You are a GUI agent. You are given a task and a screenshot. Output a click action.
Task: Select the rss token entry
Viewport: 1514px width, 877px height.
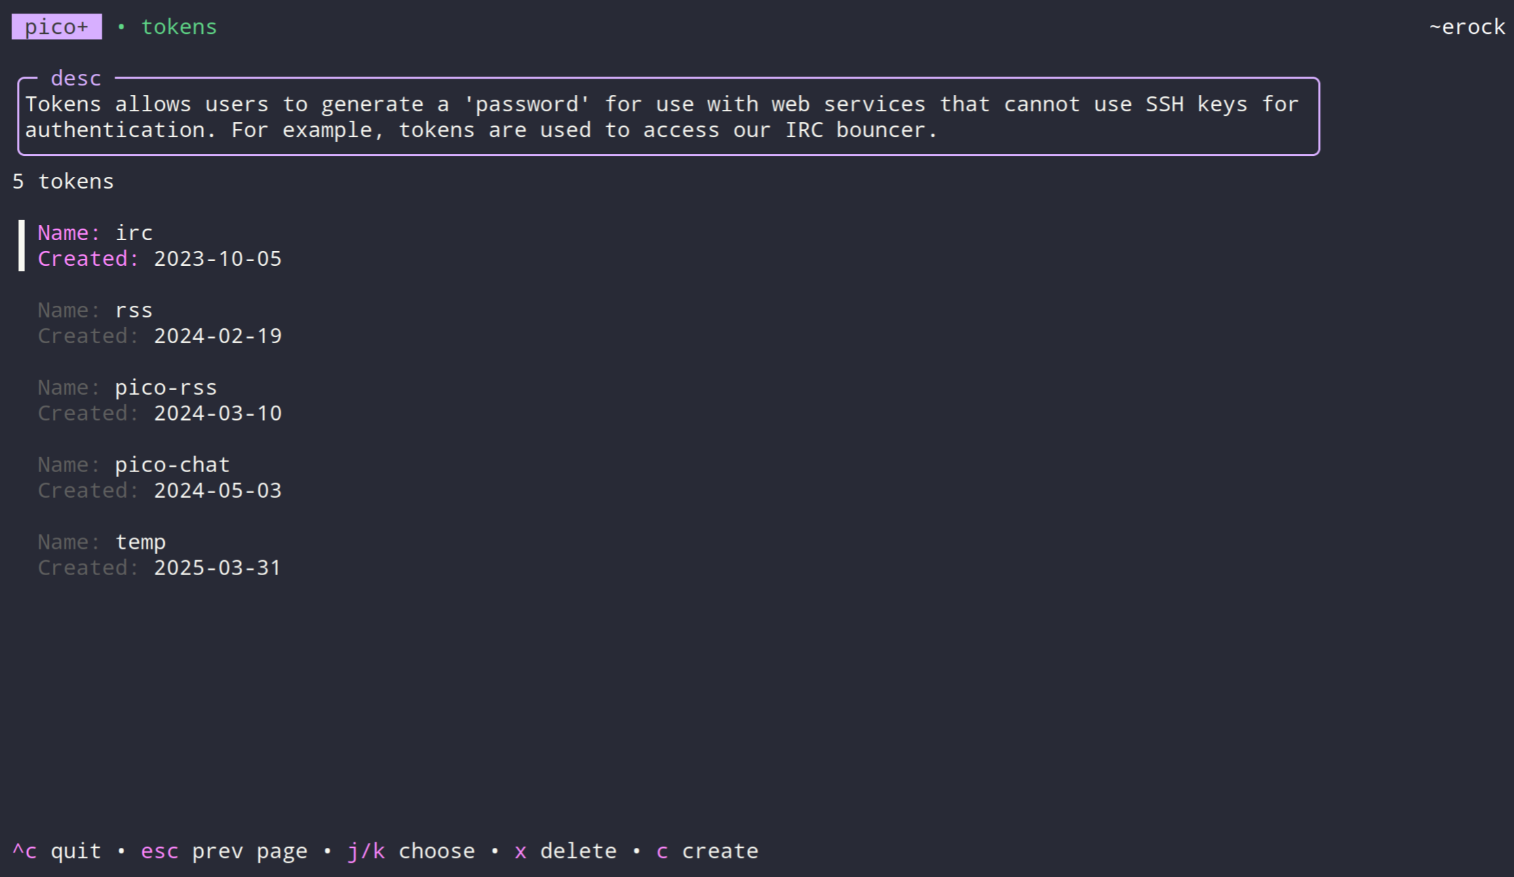click(134, 311)
